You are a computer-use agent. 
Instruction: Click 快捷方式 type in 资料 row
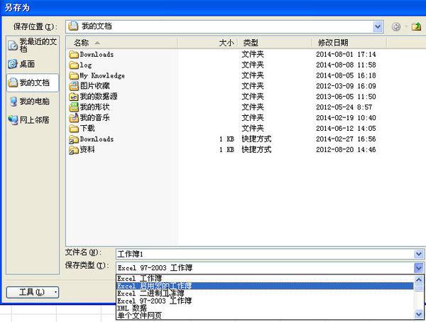256,149
